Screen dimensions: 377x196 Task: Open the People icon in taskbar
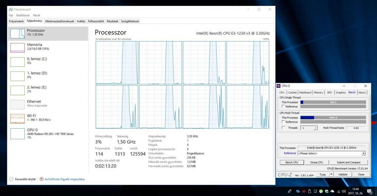click(290, 191)
